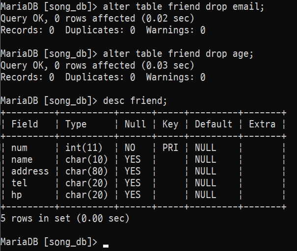Select the "Field" column header
This screenshot has width=297, height=251.
click(25, 124)
